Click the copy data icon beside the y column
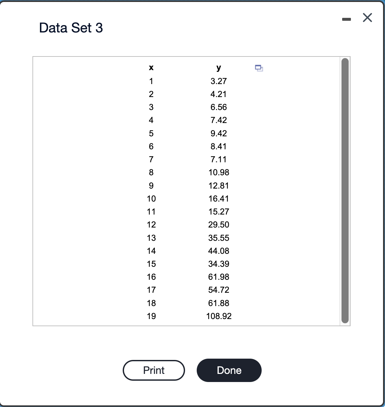385x407 pixels. click(x=259, y=68)
